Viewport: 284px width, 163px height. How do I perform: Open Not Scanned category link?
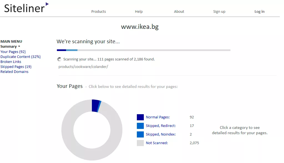point(157,143)
